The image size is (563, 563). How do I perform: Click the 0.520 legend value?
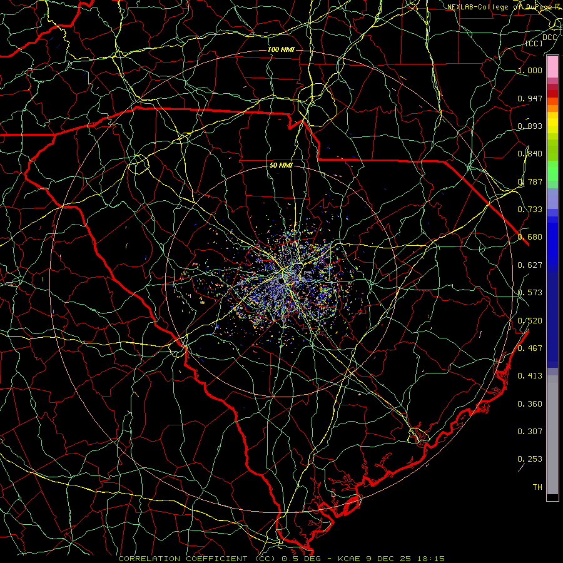(530, 321)
